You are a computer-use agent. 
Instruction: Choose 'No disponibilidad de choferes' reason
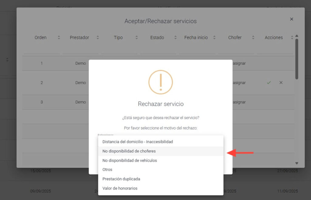pyautogui.click(x=129, y=151)
